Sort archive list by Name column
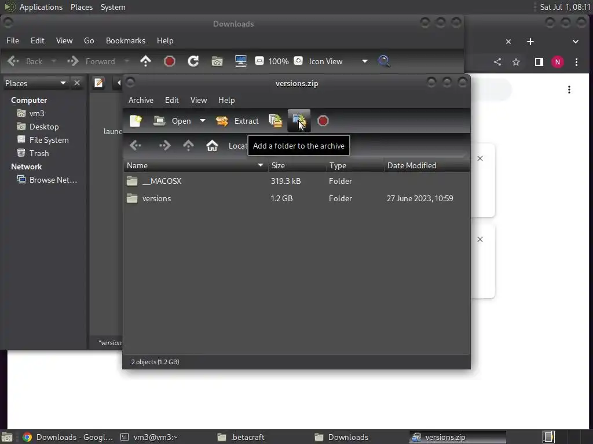 [196, 165]
